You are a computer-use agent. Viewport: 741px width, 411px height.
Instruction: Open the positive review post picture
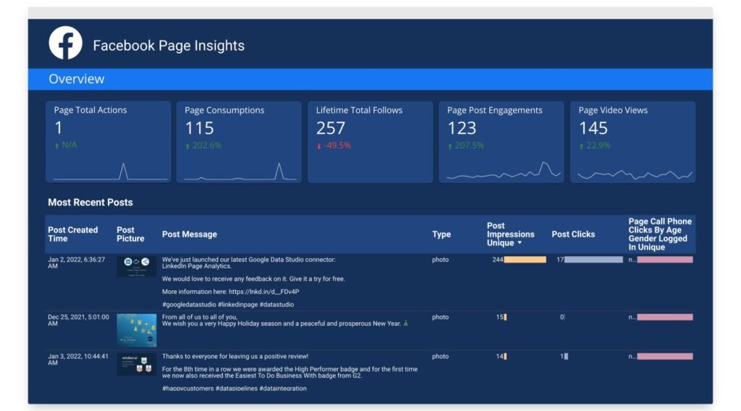pos(136,364)
